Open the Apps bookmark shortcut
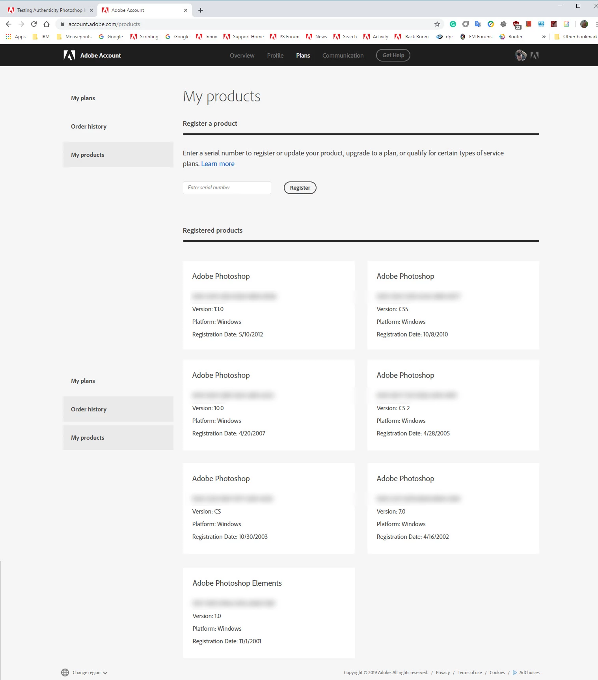 click(x=16, y=37)
